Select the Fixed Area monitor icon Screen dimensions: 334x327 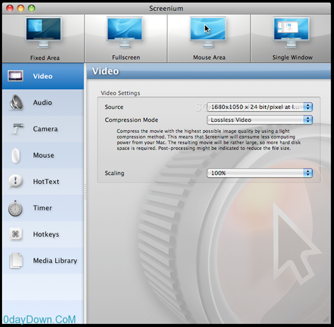coord(44,33)
